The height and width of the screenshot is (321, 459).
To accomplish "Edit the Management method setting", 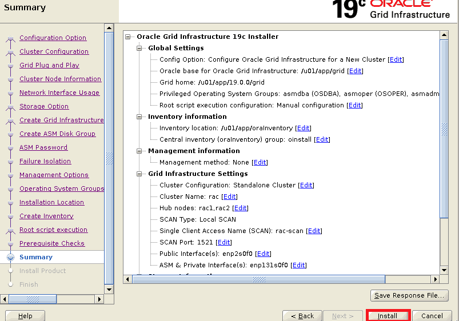I will click(x=260, y=162).
